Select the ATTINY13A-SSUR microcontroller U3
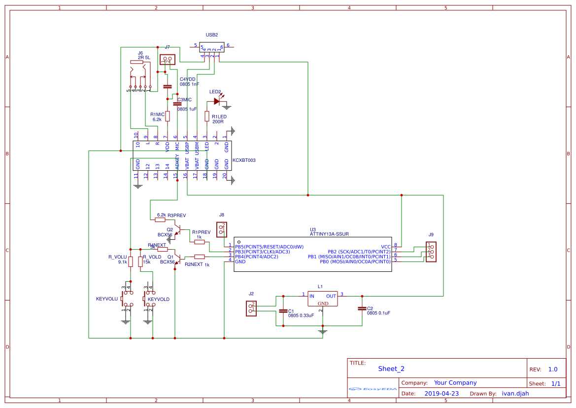Viewport: 576px width, 408px height. tap(312, 254)
